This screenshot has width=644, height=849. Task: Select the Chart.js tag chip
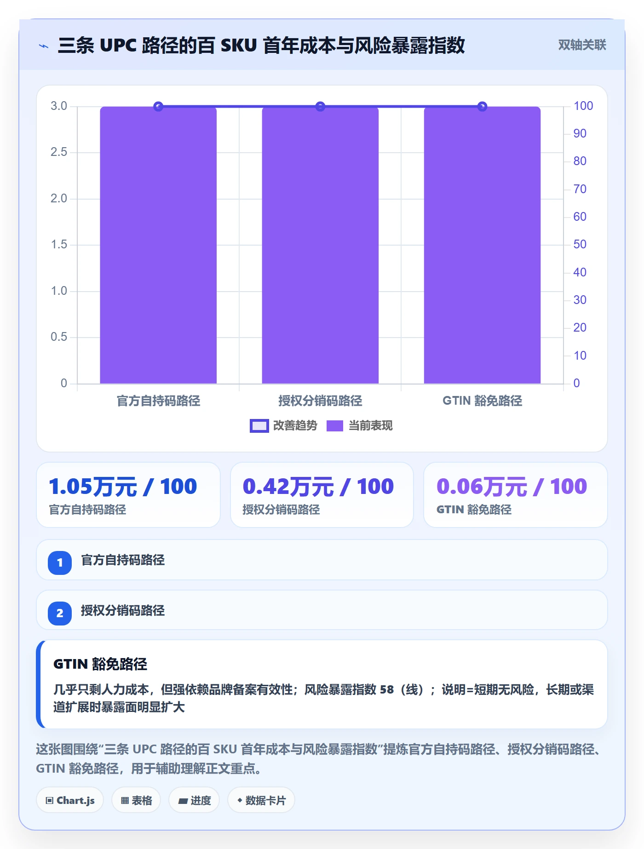[x=70, y=800]
